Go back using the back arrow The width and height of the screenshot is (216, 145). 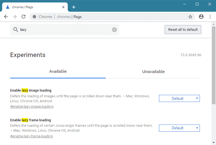coord(6,17)
